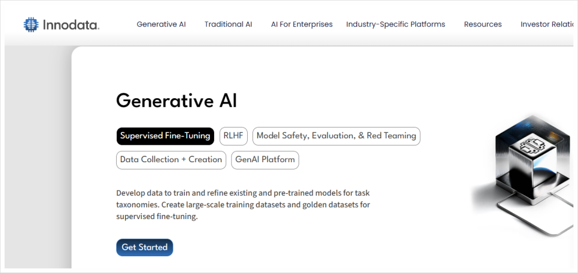The image size is (578, 273).
Task: Open the Traditional AI nav menu
Action: click(228, 25)
